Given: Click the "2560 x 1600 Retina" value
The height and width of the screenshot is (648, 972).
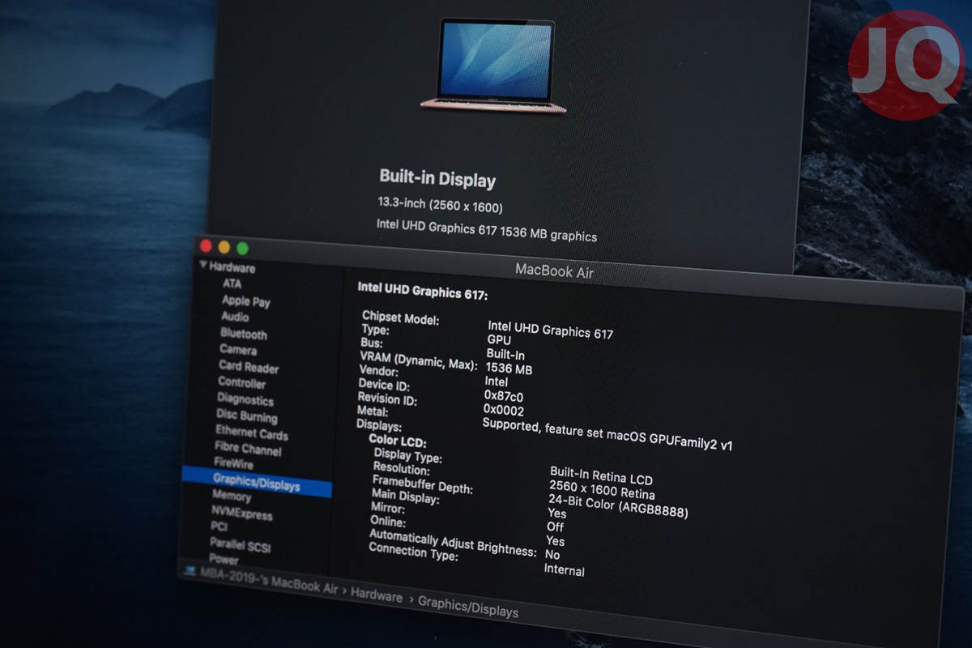Looking at the screenshot, I should click(x=602, y=490).
